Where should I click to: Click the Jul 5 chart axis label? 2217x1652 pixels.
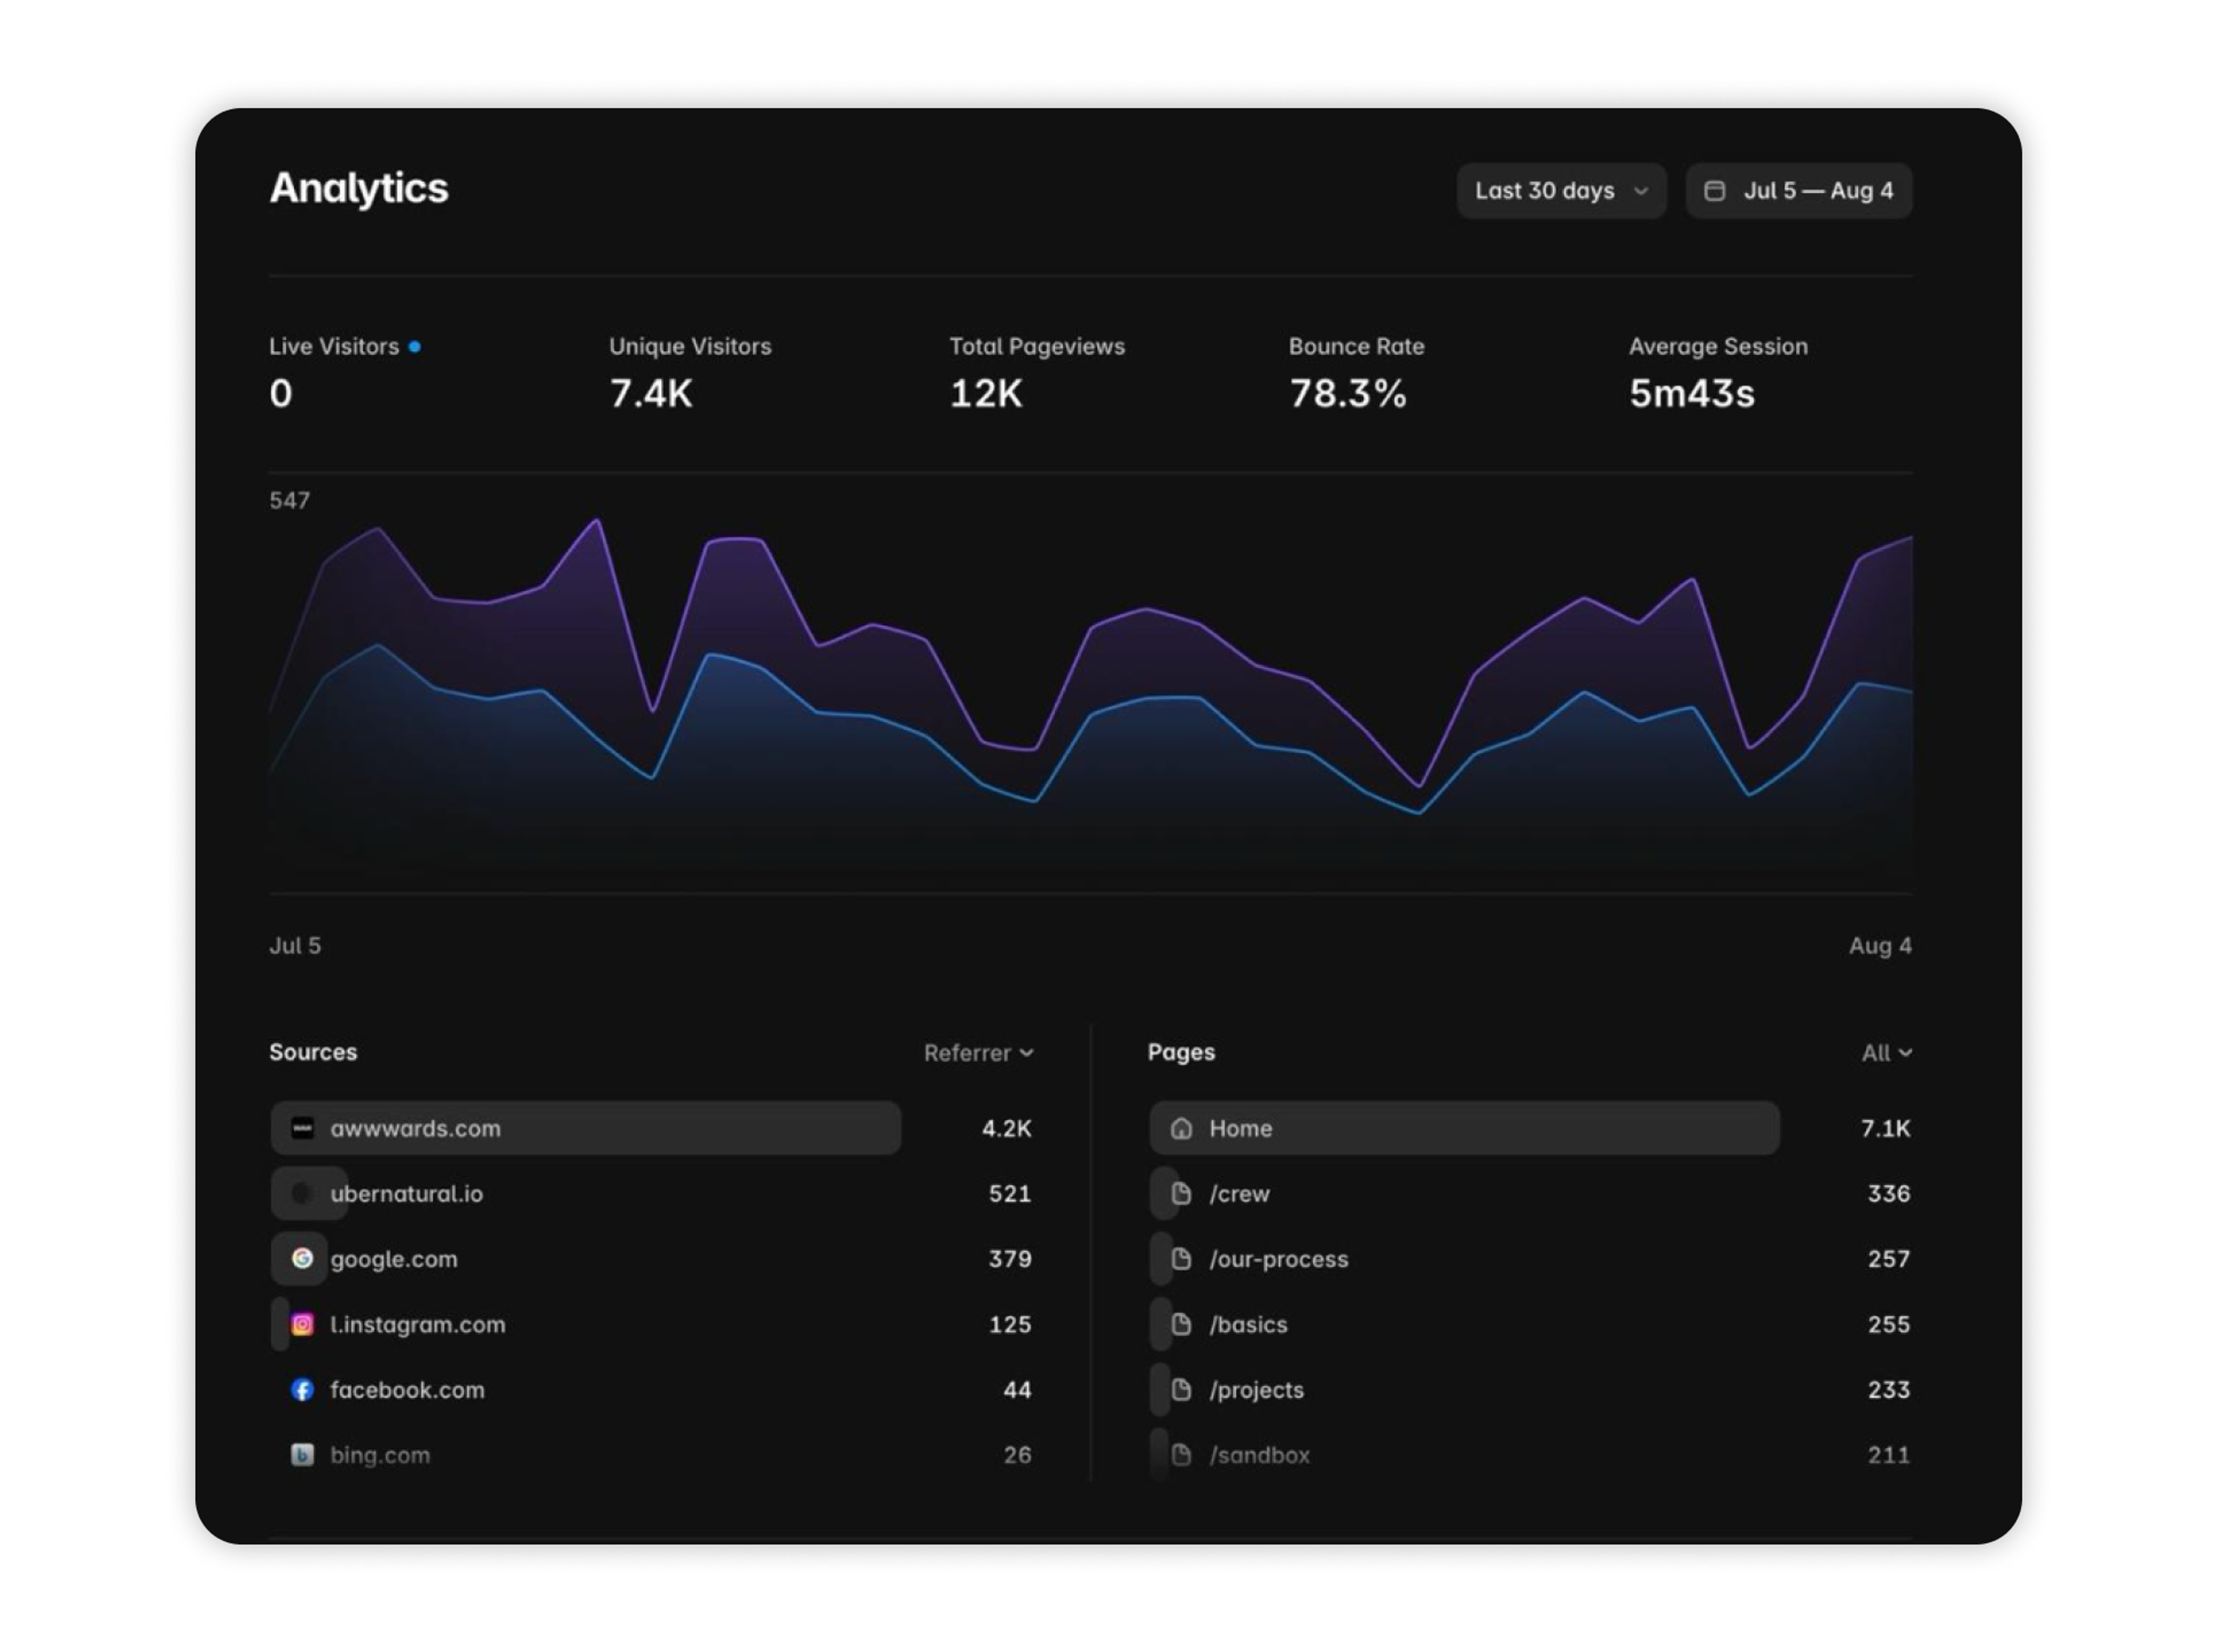(295, 946)
